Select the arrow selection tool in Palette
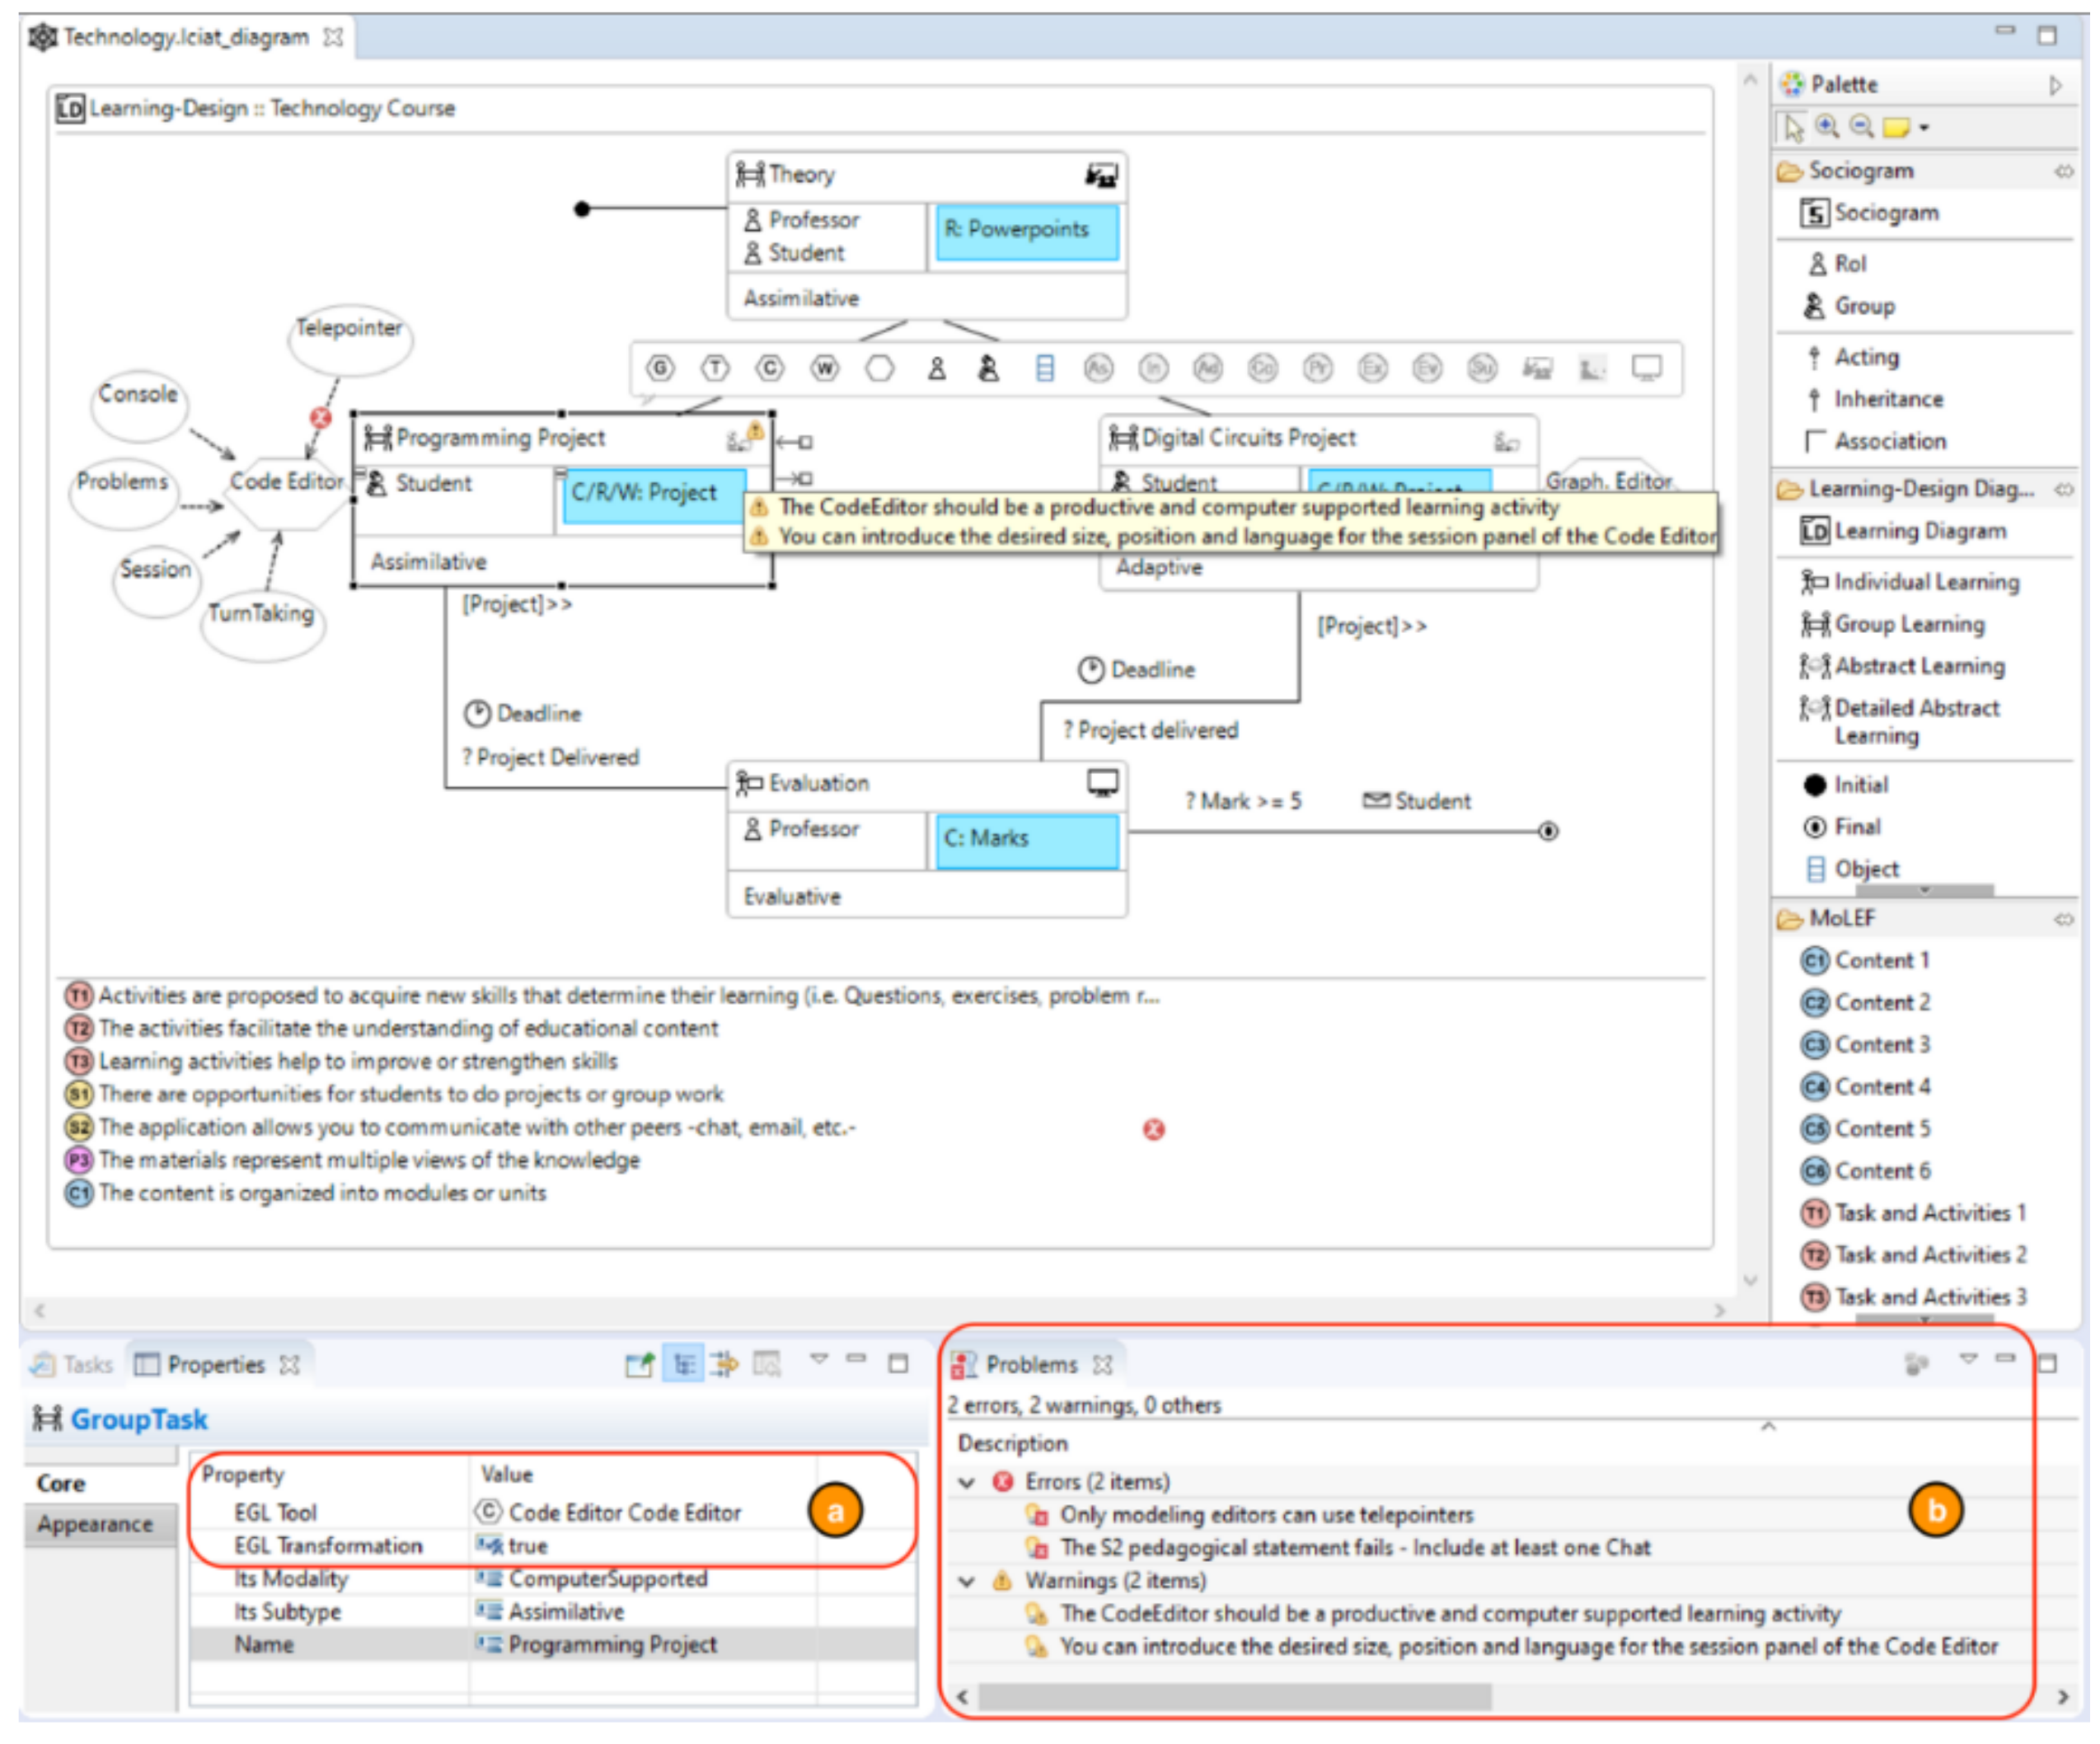Image resolution: width=2100 pixels, height=1744 pixels. (1793, 128)
